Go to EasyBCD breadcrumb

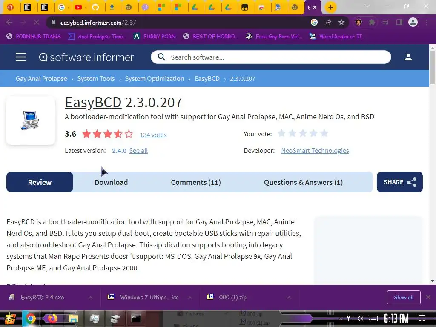207,79
